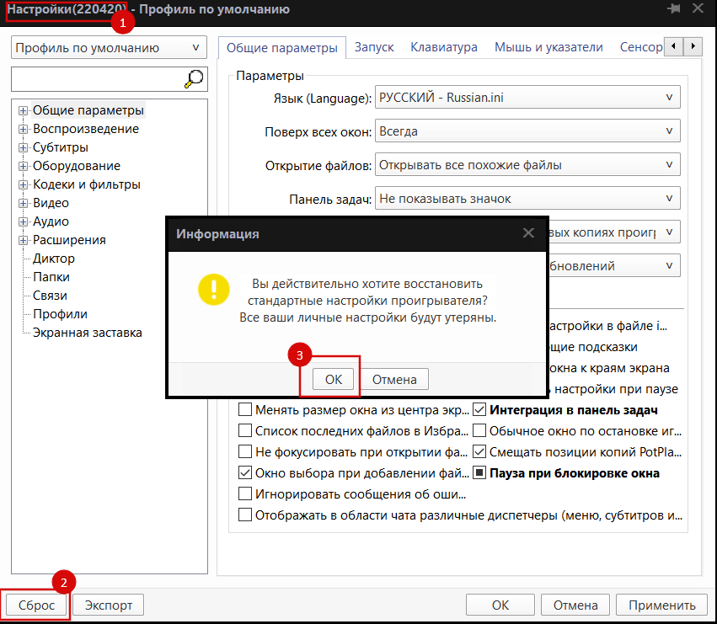Confirm reset with OK in dialog
717x624 pixels.
333,380
